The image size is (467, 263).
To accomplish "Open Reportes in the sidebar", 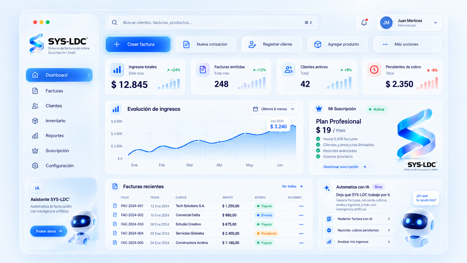I will coord(59,136).
